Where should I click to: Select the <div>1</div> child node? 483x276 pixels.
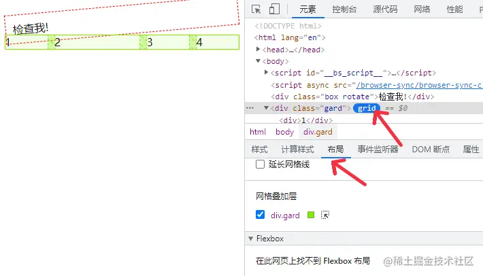click(x=305, y=120)
